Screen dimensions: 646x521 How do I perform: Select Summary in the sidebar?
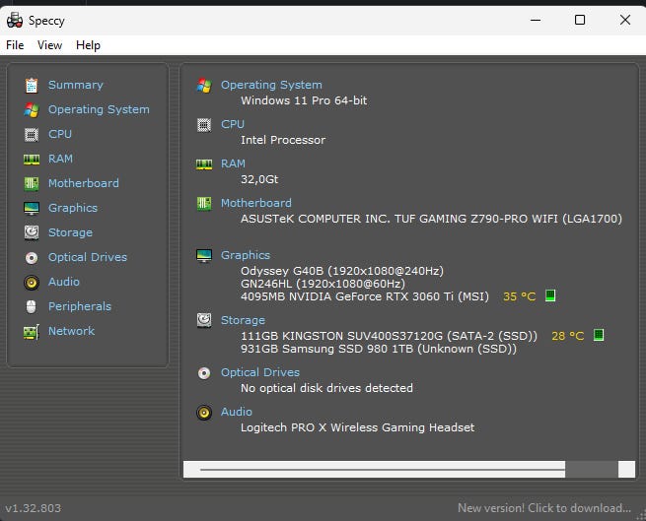[75, 85]
